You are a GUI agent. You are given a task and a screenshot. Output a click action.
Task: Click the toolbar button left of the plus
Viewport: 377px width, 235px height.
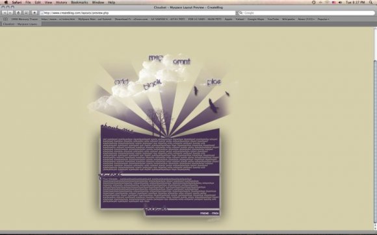27,13
